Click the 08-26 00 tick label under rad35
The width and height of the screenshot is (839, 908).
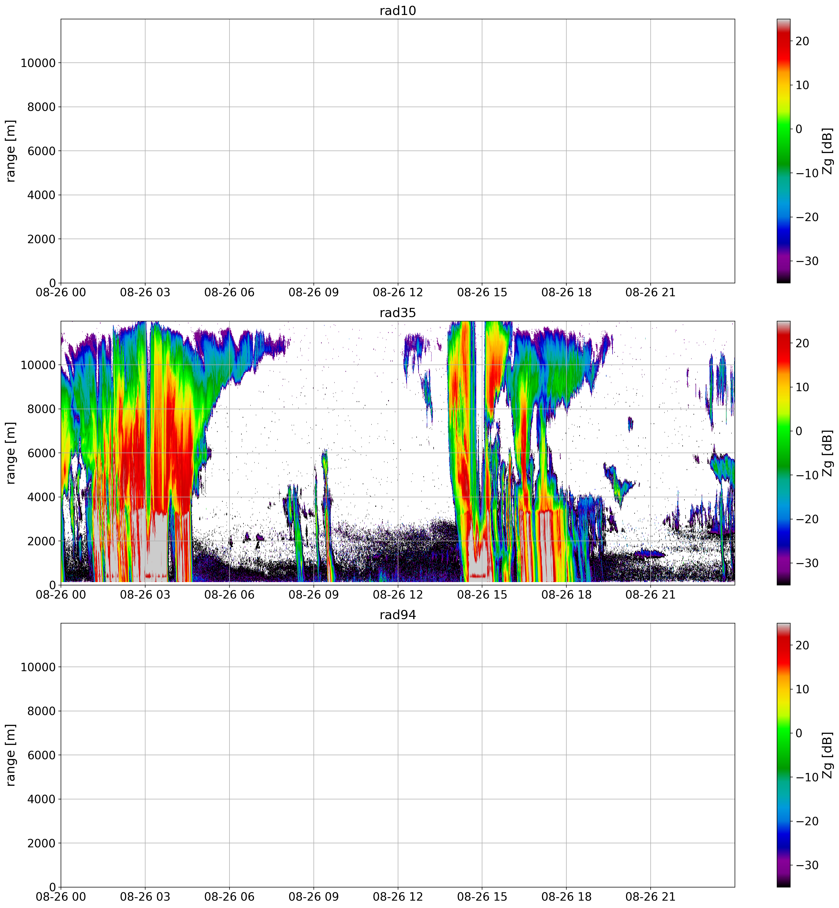coord(61,594)
